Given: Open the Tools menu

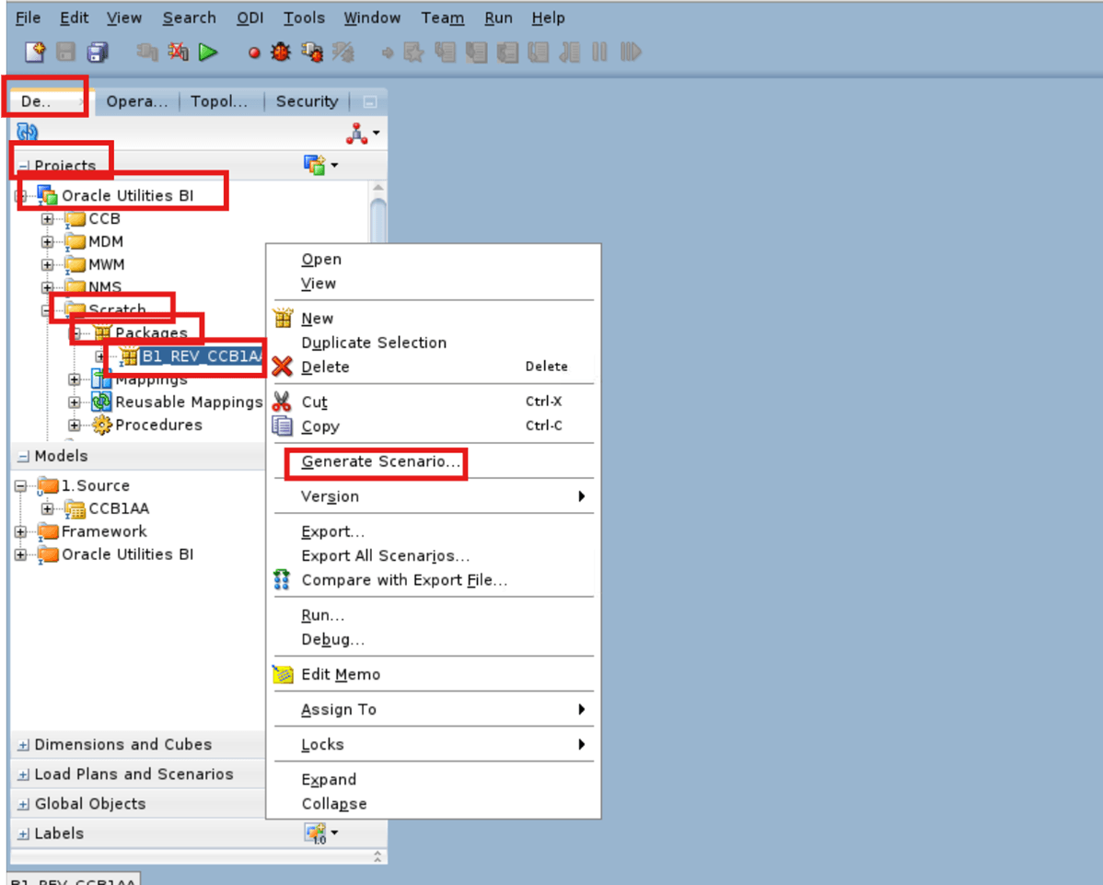Looking at the screenshot, I should point(304,17).
